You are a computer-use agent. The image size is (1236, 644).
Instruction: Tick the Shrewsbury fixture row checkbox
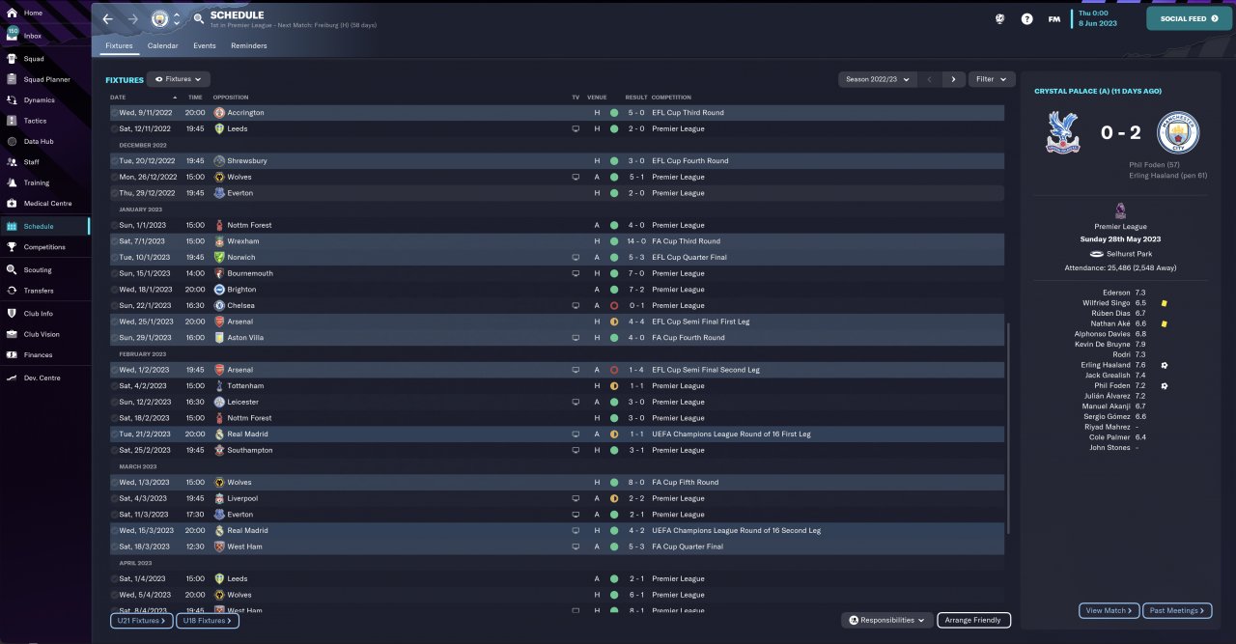(114, 161)
